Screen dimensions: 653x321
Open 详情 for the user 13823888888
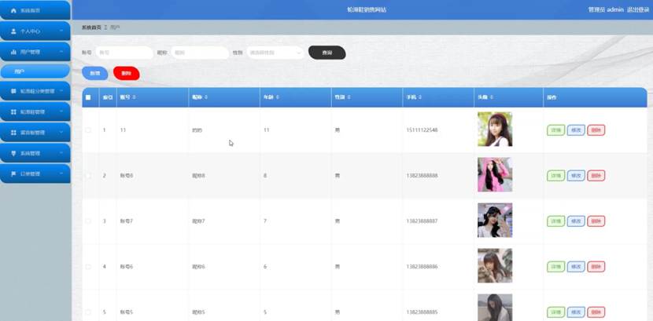(x=555, y=176)
